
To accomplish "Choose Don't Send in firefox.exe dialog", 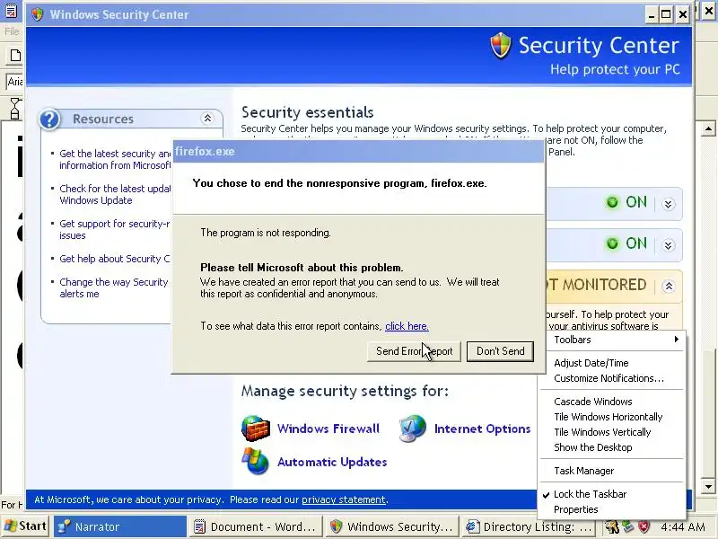I will 500,351.
